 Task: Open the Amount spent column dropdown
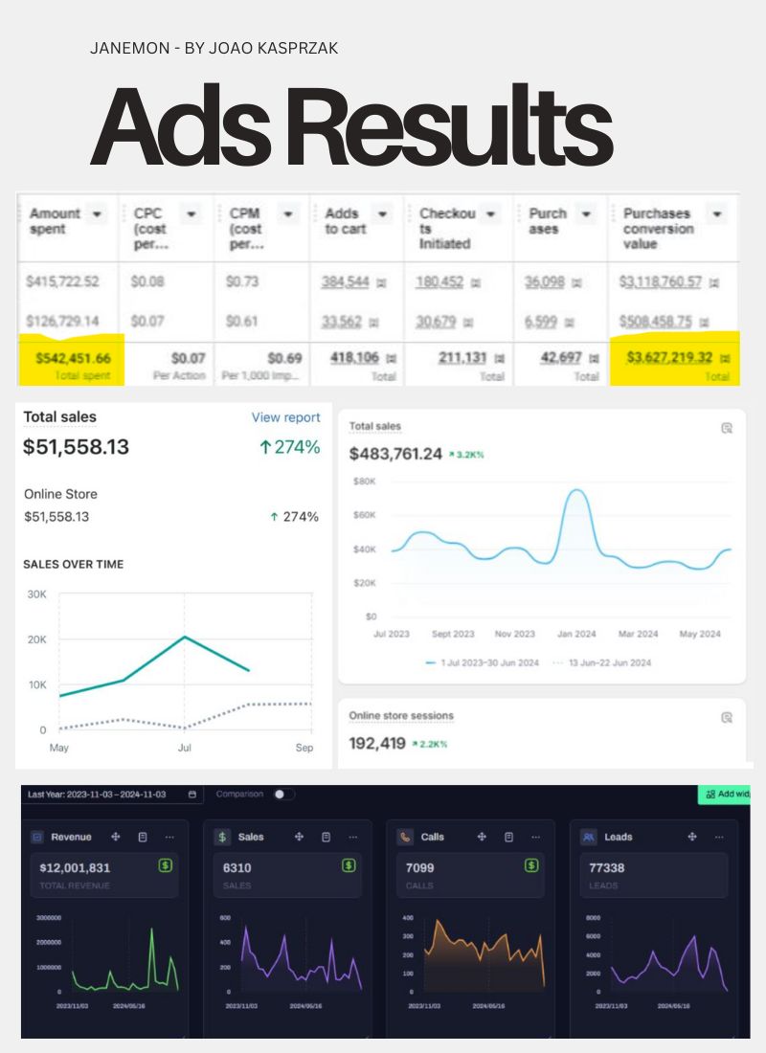click(x=97, y=214)
